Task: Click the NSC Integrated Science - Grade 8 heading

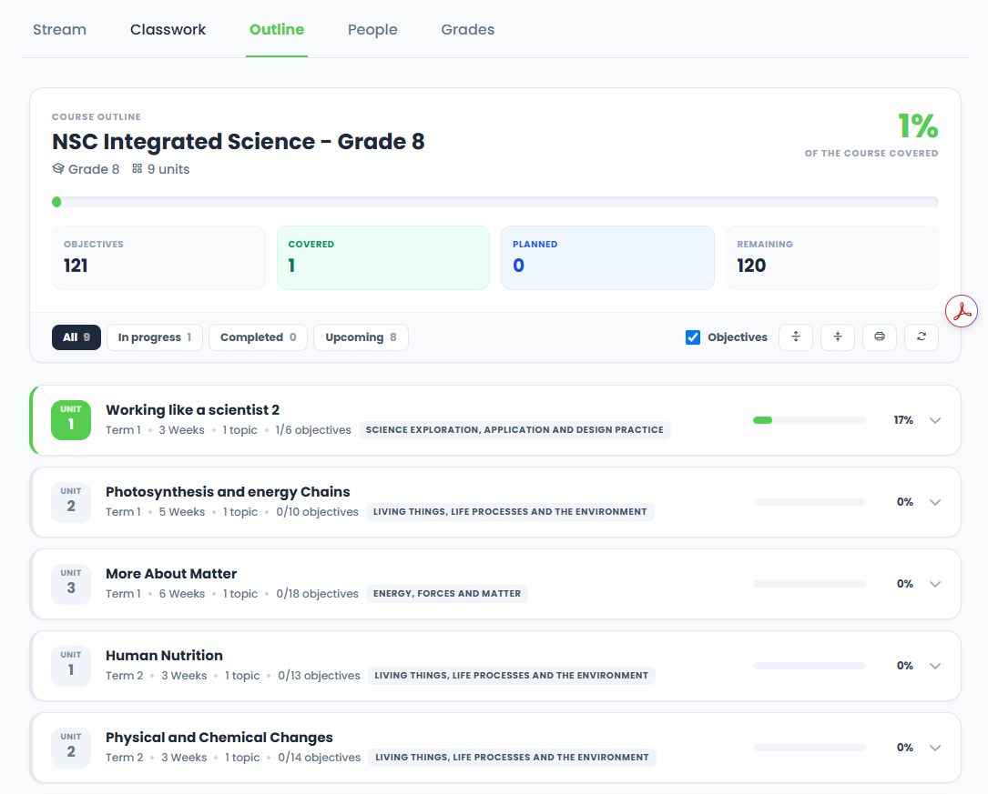Action: 239,142
